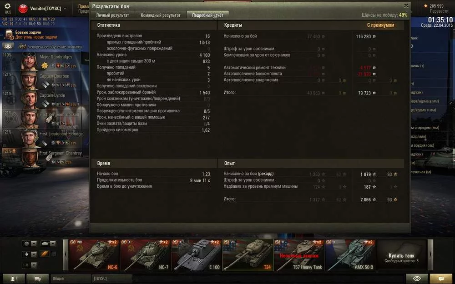The image size is (455, 284).
Task: Open the Боевые задачи missions icon
Action: tap(9, 35)
